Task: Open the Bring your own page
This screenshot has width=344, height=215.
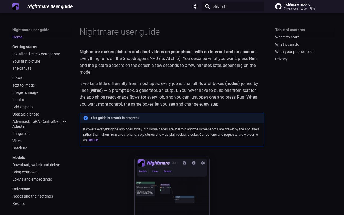Action: pos(25,172)
